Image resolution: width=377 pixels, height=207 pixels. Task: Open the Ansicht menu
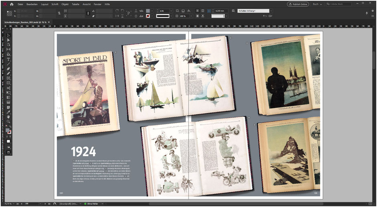point(87,4)
